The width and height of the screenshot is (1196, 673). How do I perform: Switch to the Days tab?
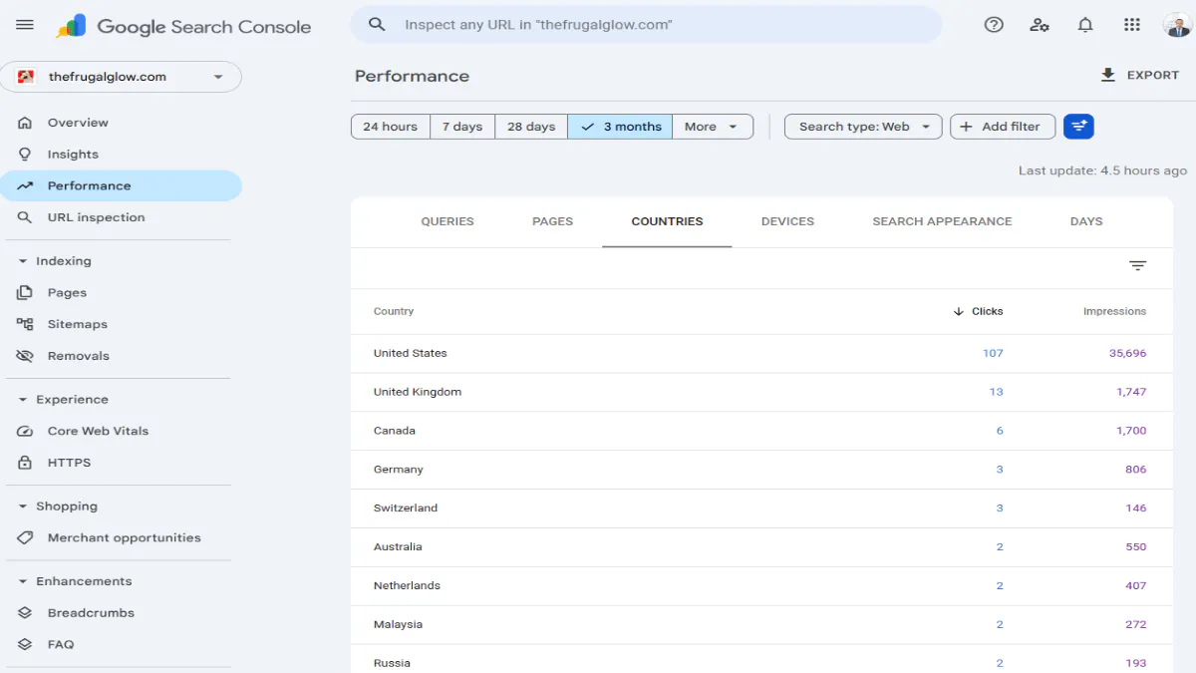1086,221
